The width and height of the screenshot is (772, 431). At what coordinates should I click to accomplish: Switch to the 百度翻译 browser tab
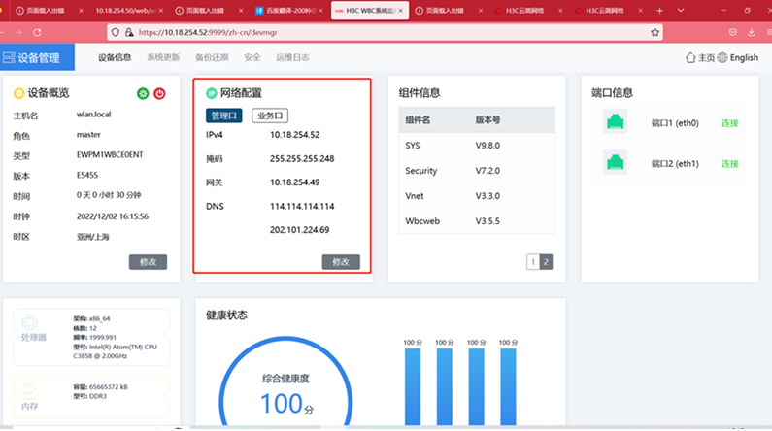click(x=289, y=11)
